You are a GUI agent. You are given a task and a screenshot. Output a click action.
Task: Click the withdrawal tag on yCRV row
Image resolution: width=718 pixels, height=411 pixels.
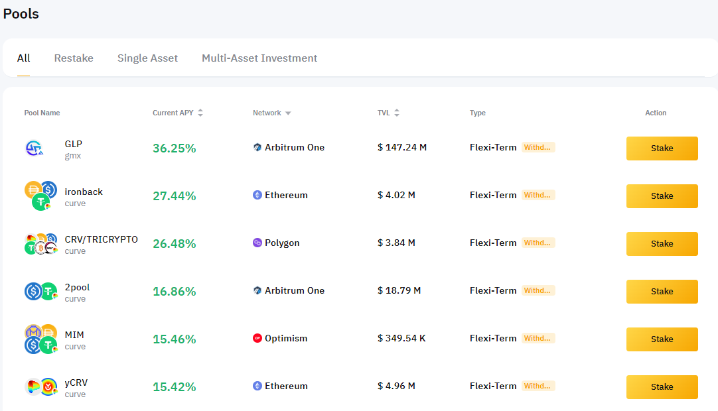(x=538, y=386)
